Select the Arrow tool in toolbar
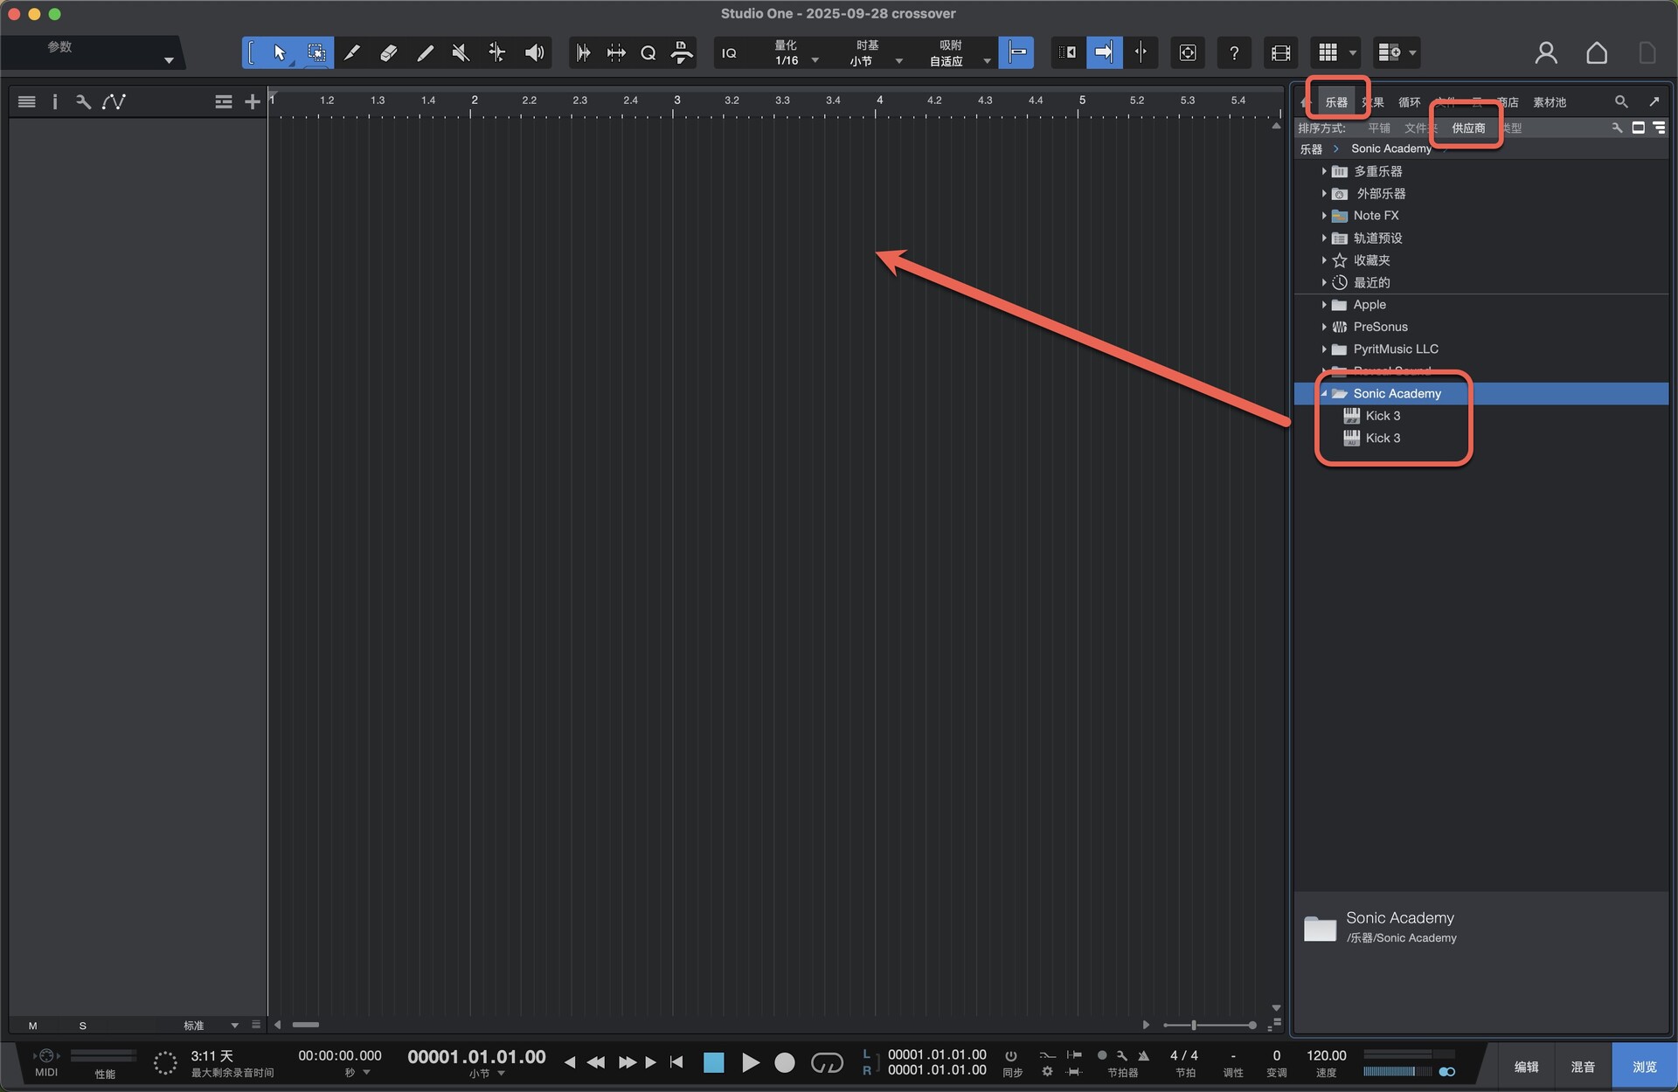Screen dimensions: 1678x1092 point(280,53)
